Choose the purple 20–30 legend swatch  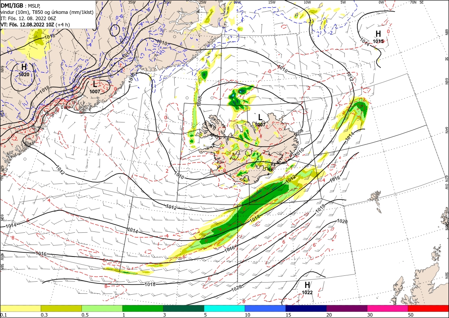(347, 308)
